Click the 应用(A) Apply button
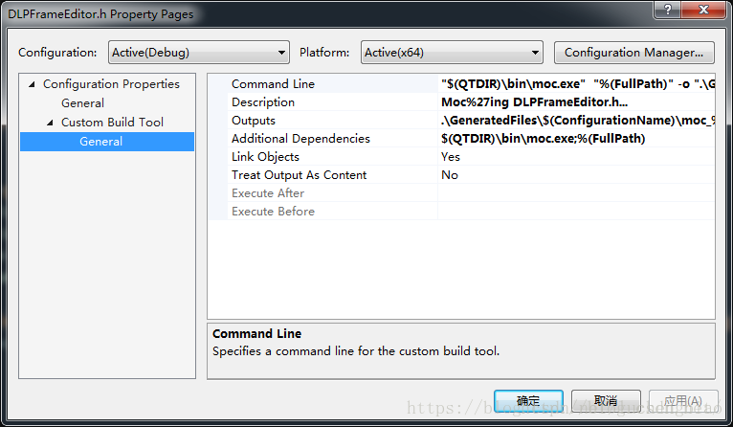Image resolution: width=733 pixels, height=427 pixels. 683,401
